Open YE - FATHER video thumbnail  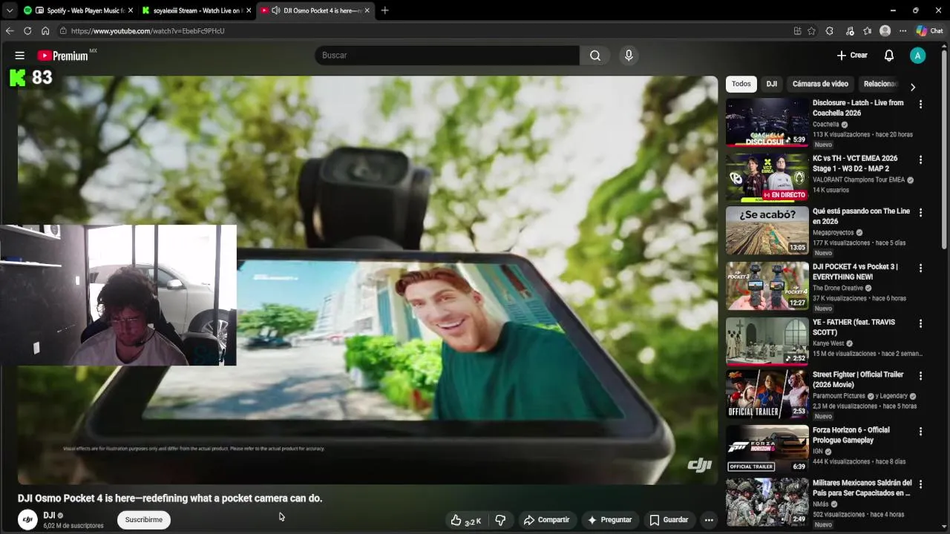point(767,341)
